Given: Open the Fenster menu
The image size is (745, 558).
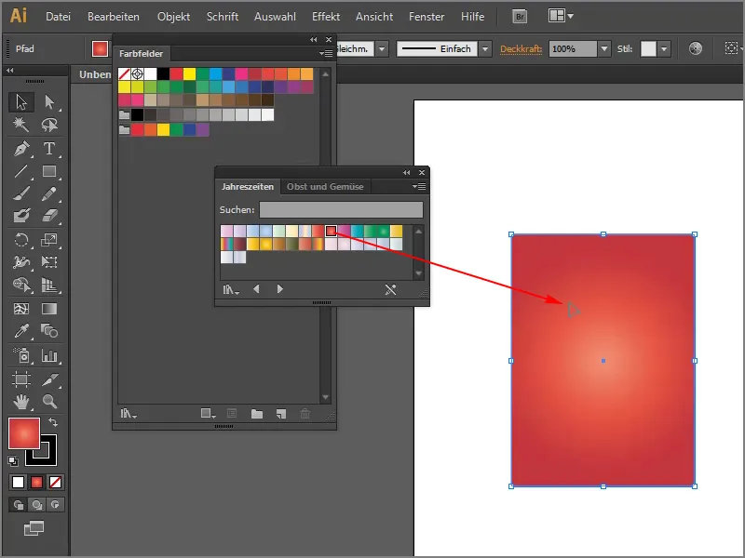Looking at the screenshot, I should tap(427, 16).
